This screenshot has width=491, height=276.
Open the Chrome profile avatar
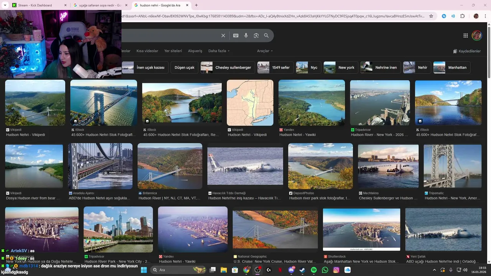[x=476, y=16]
